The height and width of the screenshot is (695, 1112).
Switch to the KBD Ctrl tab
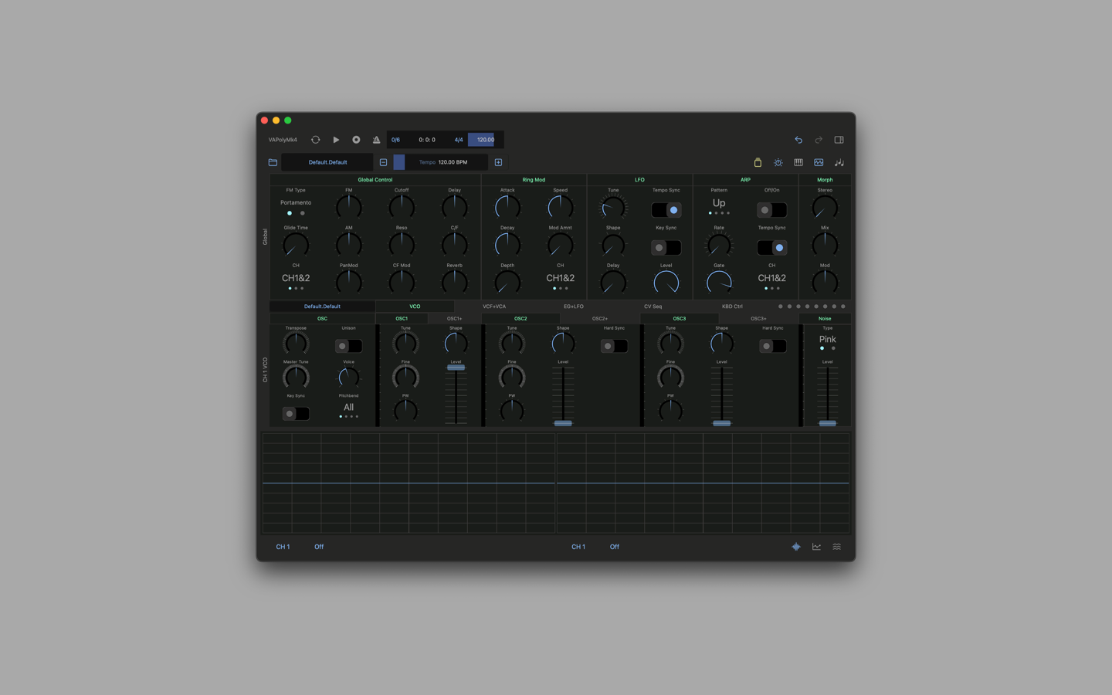pos(732,307)
